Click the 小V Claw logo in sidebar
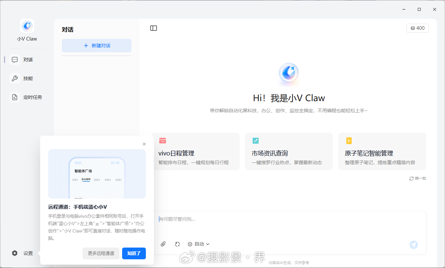This screenshot has width=445, height=268. [27, 26]
